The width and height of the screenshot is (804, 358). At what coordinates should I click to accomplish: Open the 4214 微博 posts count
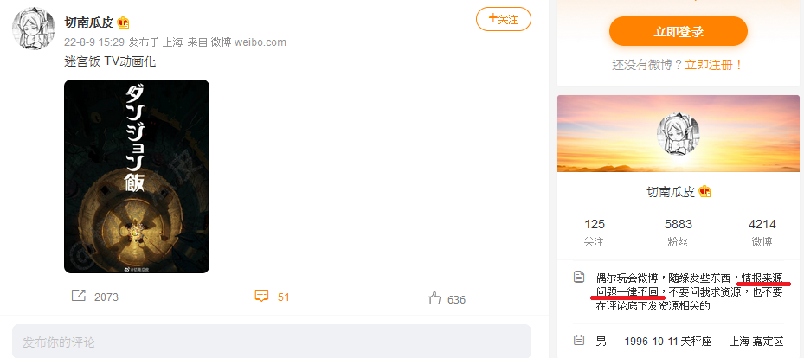(762, 233)
